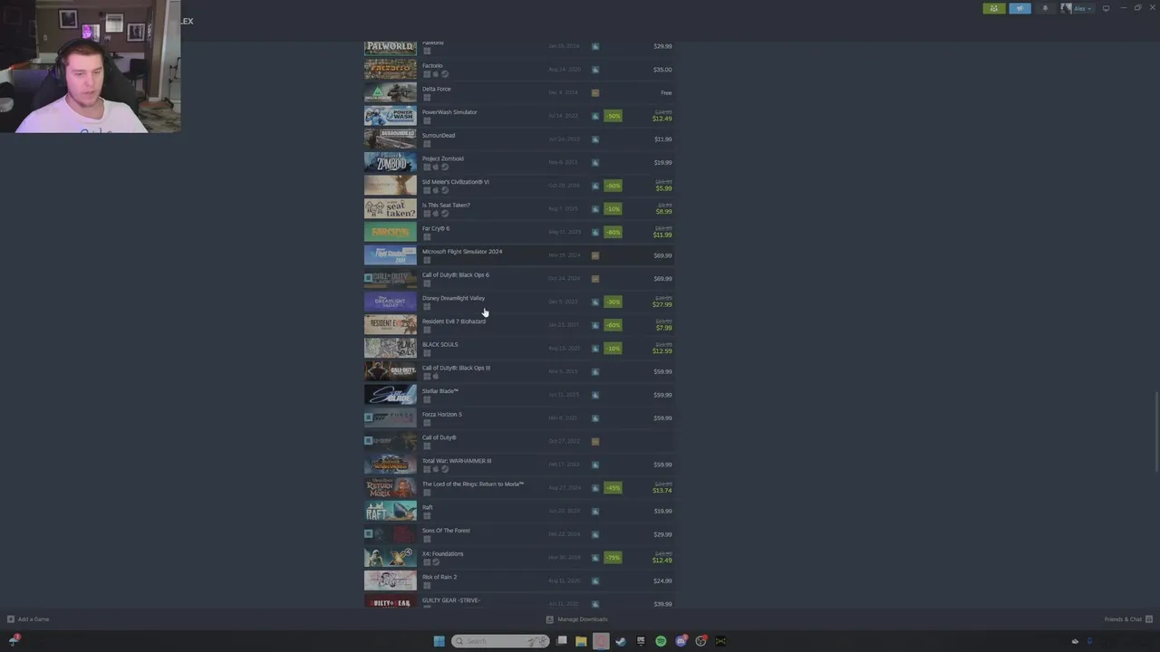Open Steam from the taskbar

coord(621,641)
